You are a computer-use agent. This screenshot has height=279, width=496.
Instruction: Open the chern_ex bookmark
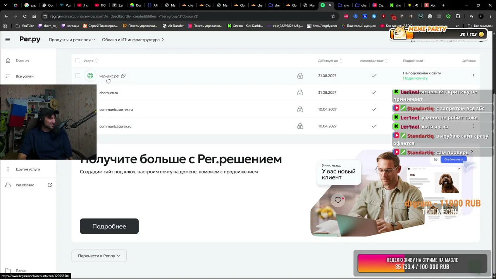[x=47, y=26]
